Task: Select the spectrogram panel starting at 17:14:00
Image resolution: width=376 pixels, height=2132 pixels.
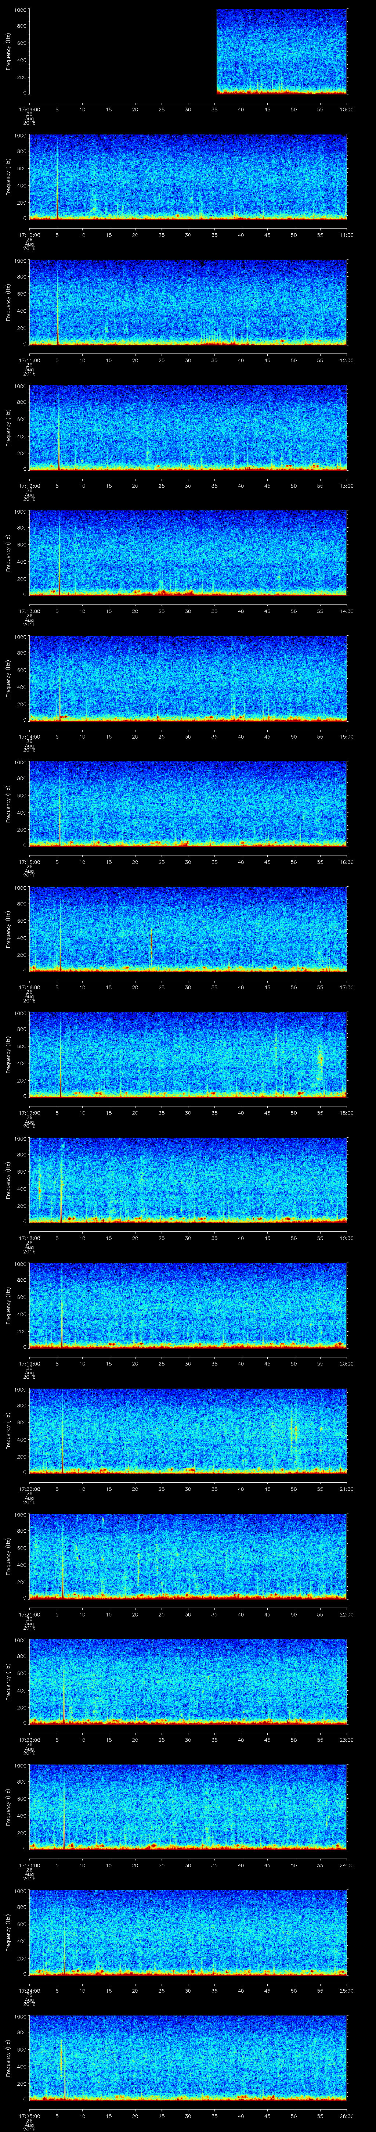Action: 188,679
